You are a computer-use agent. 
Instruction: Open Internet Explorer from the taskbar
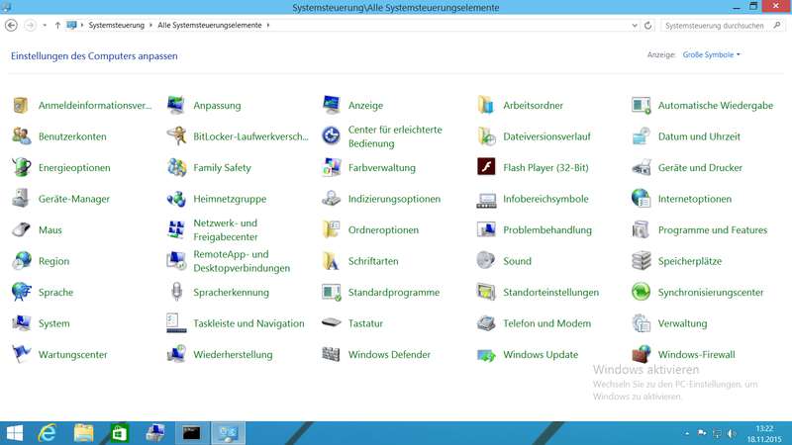click(x=47, y=432)
